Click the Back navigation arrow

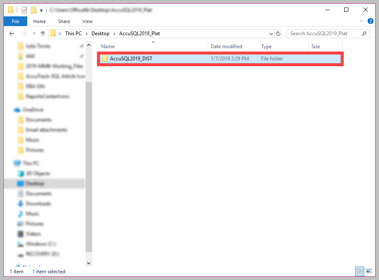(x=12, y=34)
